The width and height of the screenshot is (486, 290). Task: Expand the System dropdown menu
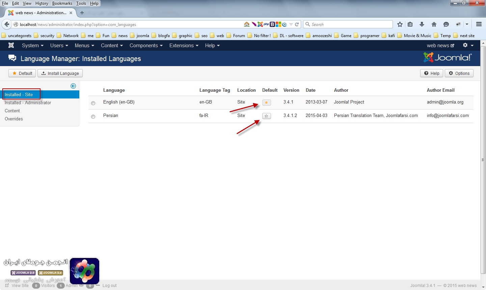click(32, 46)
